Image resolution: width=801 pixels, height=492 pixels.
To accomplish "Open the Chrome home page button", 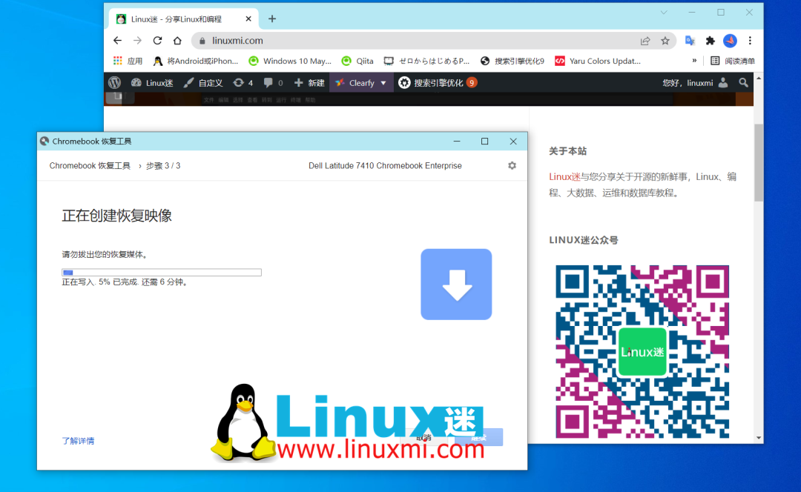I will click(177, 40).
